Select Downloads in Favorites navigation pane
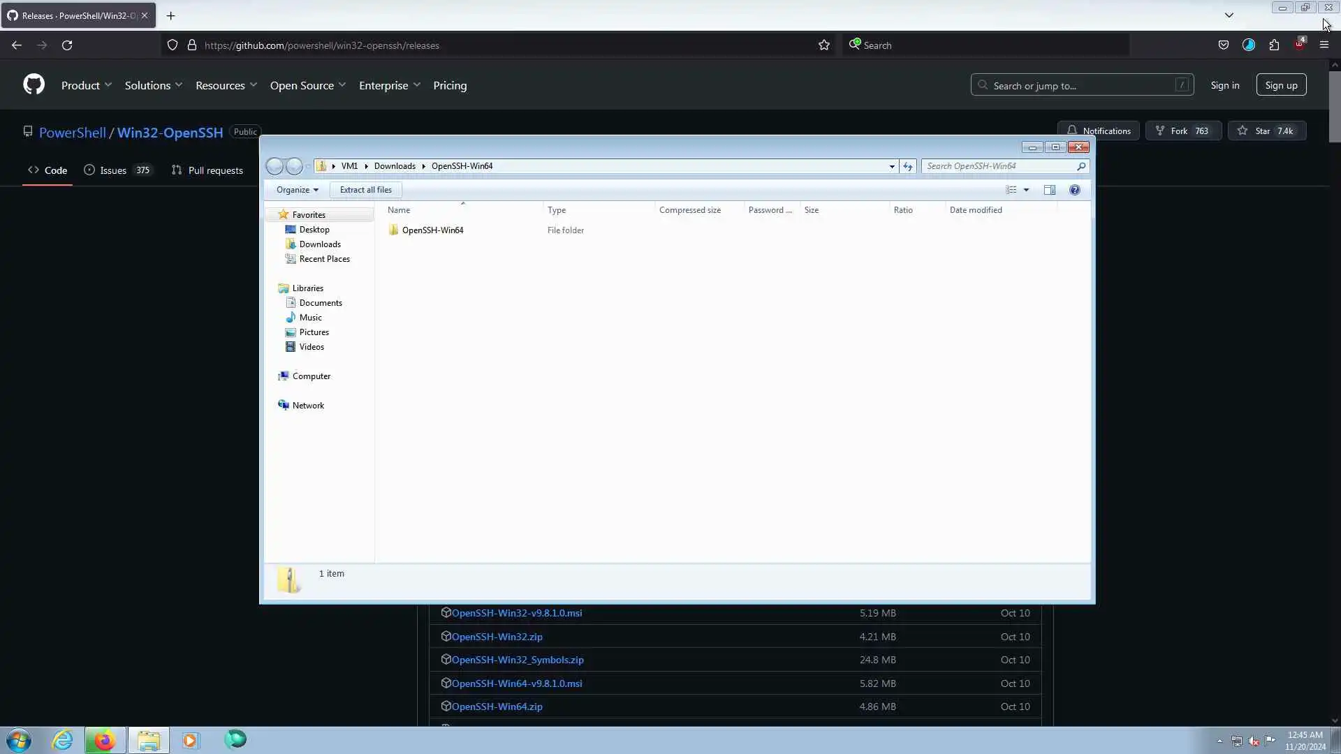Screen dimensions: 1341x754 coord(320,244)
